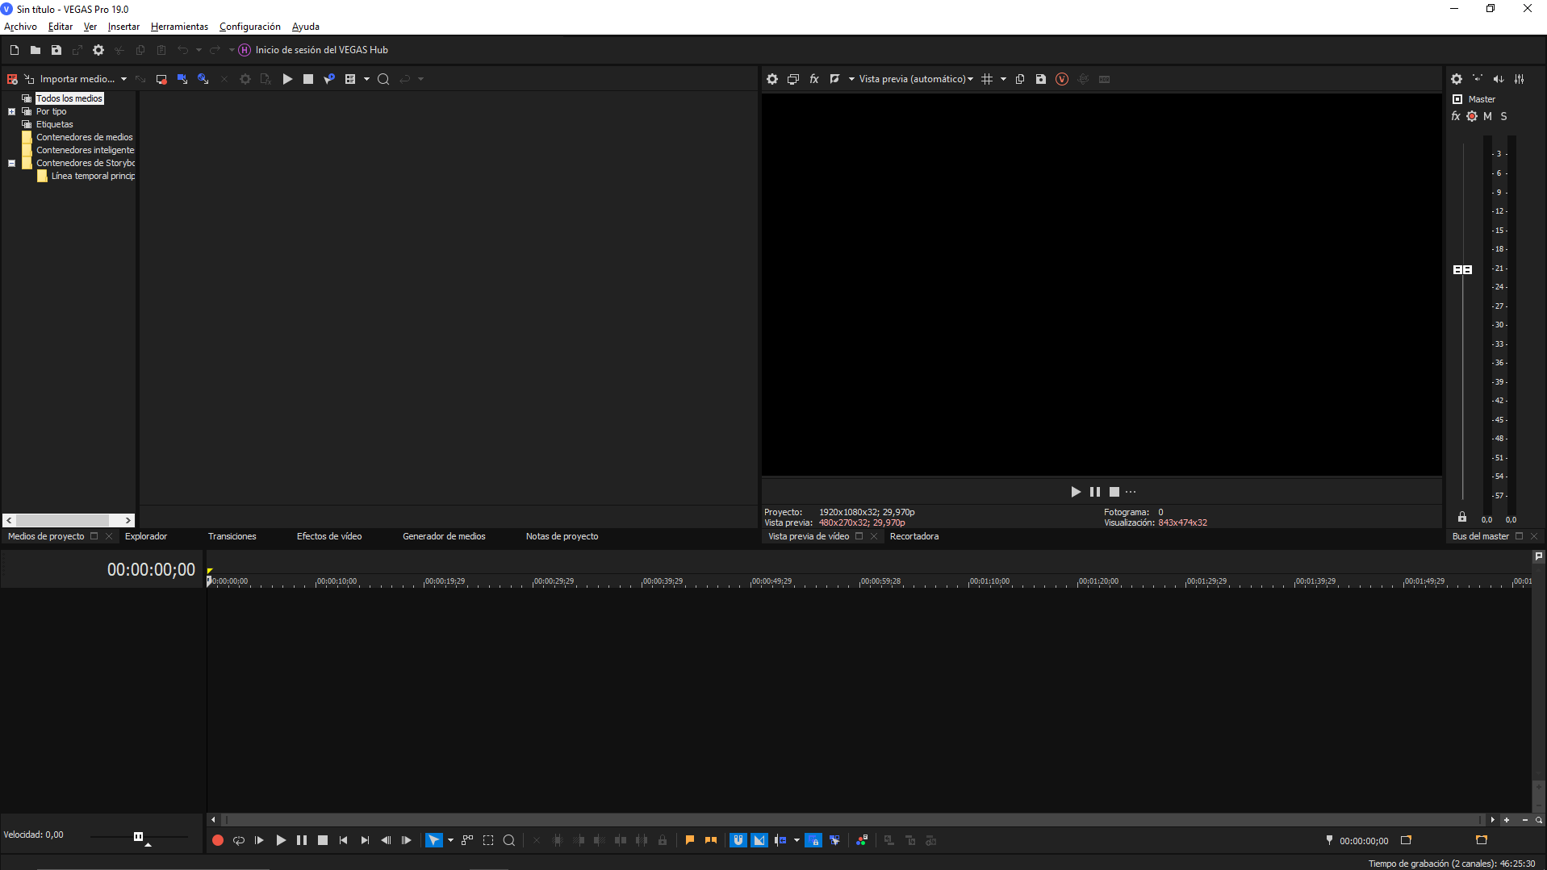The width and height of the screenshot is (1547, 870).
Task: Select the dashed-rectangle selection edit tool
Action: coord(488,840)
